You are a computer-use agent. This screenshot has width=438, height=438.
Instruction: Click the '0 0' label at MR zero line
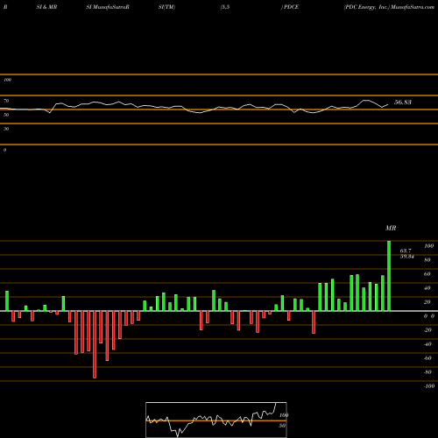429,316
